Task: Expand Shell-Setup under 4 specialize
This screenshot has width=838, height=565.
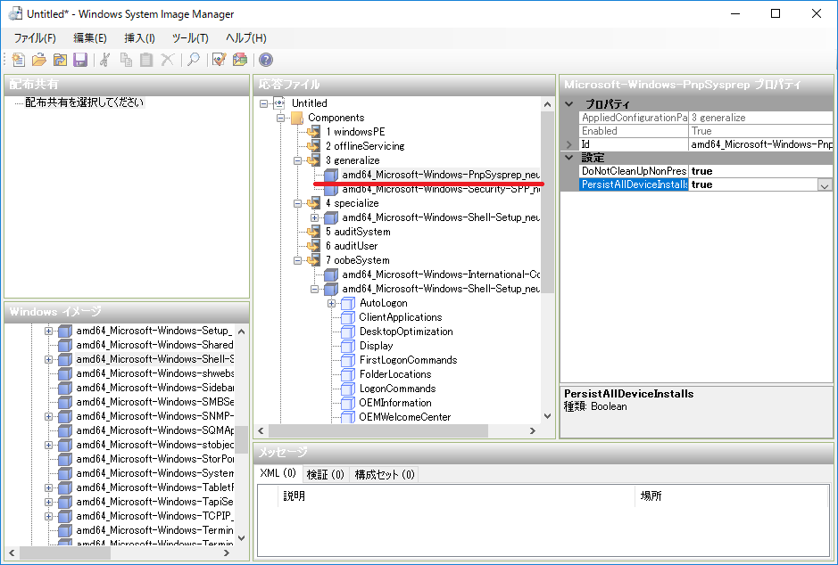Action: coord(315,217)
